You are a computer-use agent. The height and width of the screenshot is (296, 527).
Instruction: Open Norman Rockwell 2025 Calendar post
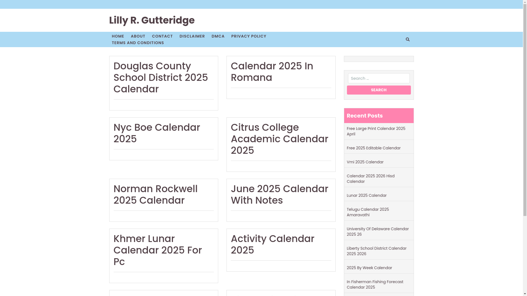point(155,195)
